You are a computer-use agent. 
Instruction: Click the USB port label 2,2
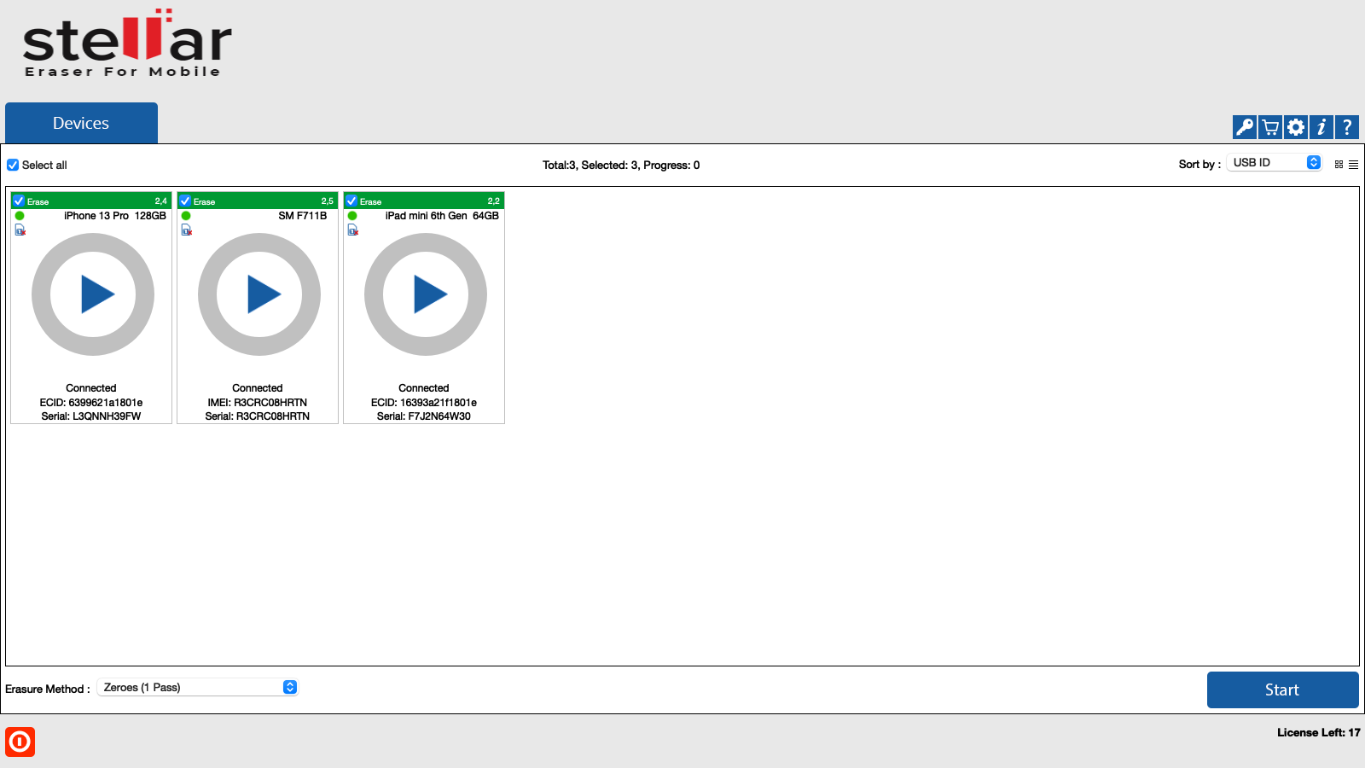tap(493, 201)
